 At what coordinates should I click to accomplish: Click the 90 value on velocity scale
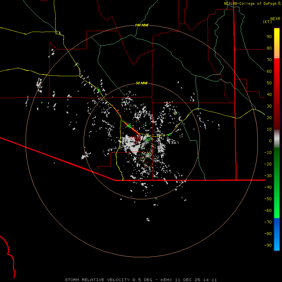coord(269,37)
